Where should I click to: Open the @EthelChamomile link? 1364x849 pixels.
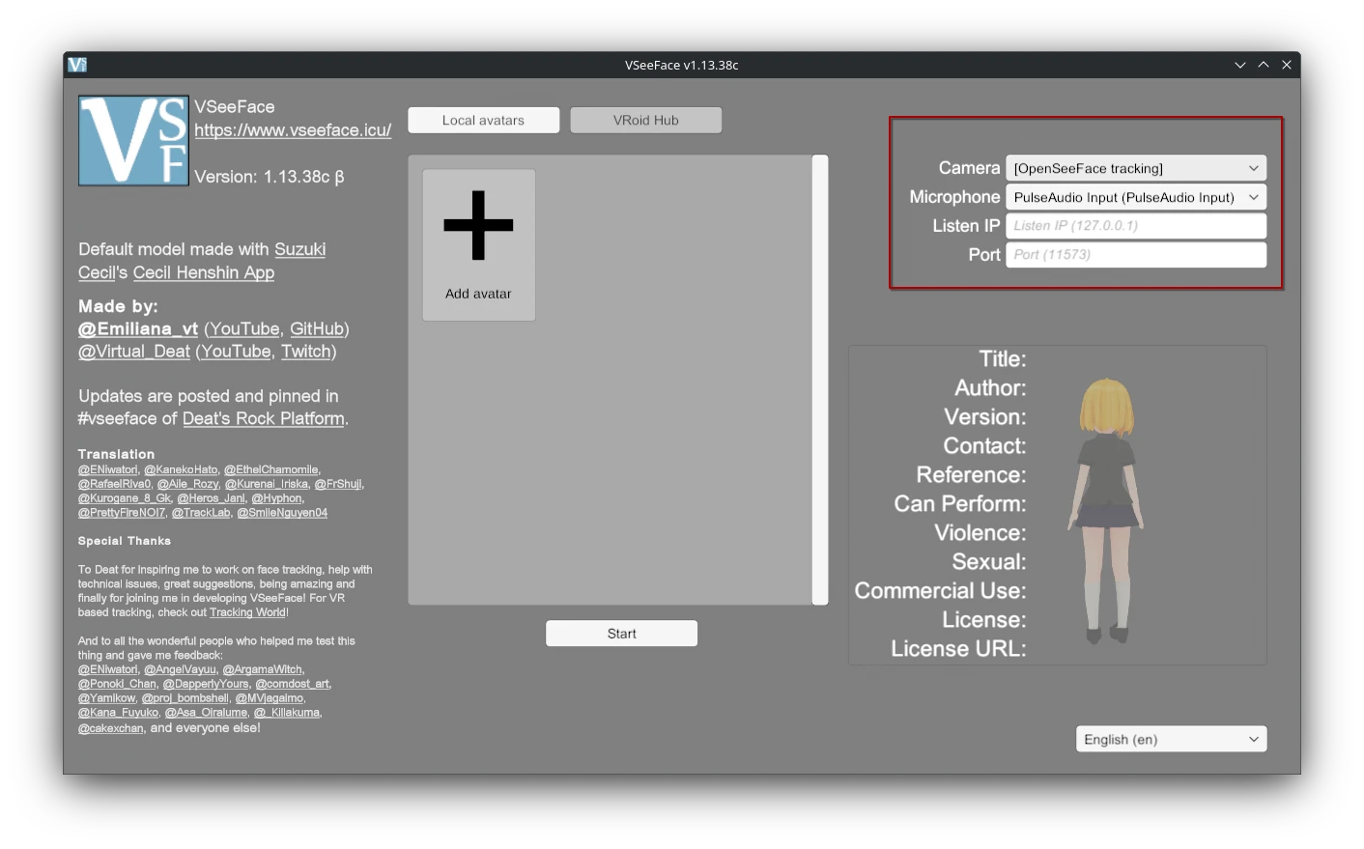(271, 469)
